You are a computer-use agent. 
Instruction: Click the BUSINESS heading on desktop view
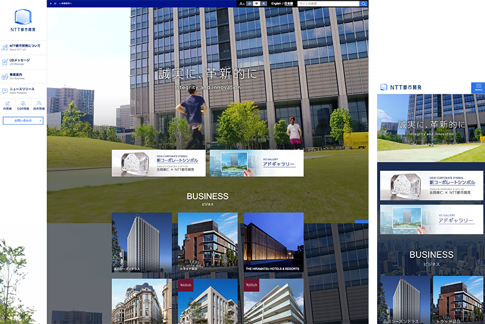207,196
